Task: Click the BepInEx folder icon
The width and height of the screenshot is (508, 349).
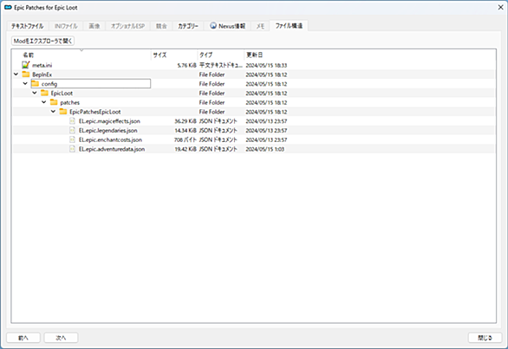Action: pos(26,74)
